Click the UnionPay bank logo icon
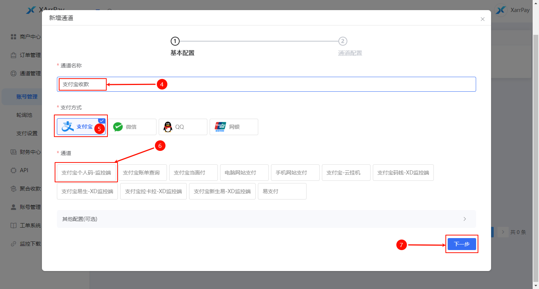Image resolution: width=539 pixels, height=289 pixels. coord(220,127)
